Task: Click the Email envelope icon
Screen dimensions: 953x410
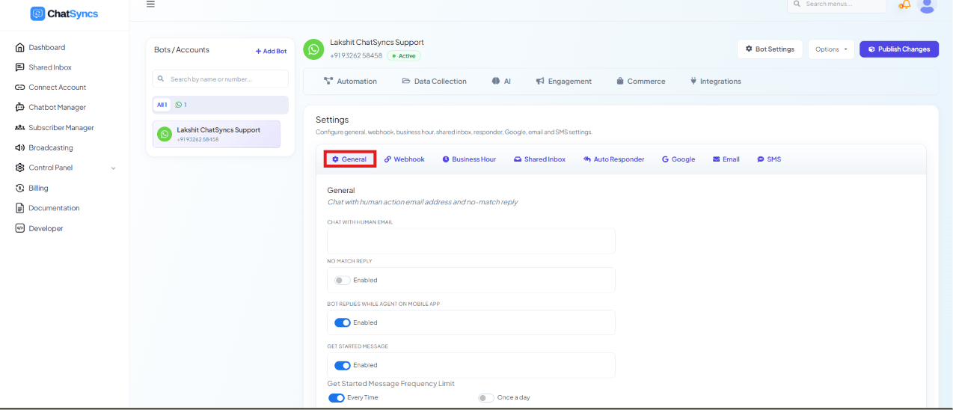Action: click(x=717, y=159)
